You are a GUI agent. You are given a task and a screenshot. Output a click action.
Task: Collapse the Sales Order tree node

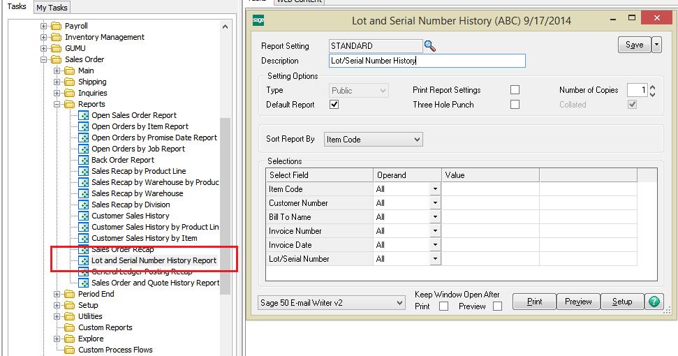44,59
